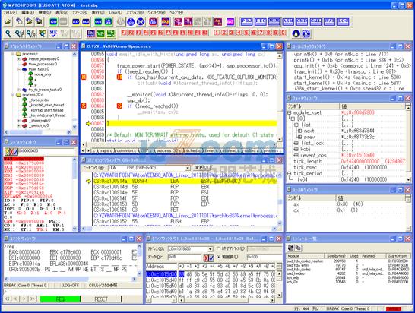Click the >> history button in command window
The width and height of the screenshot is (415, 313).
pyautogui.click(x=33, y=299)
